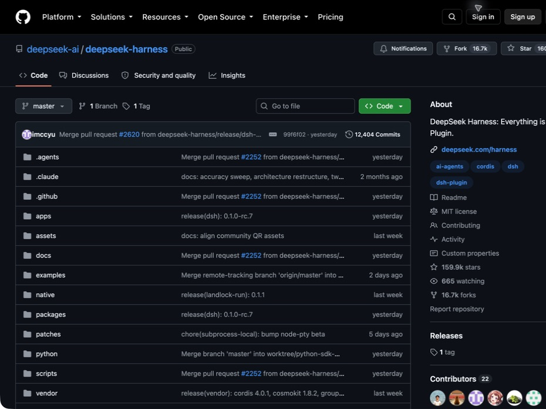
Task: Open the Contributors 22 heading link
Action: pos(460,379)
